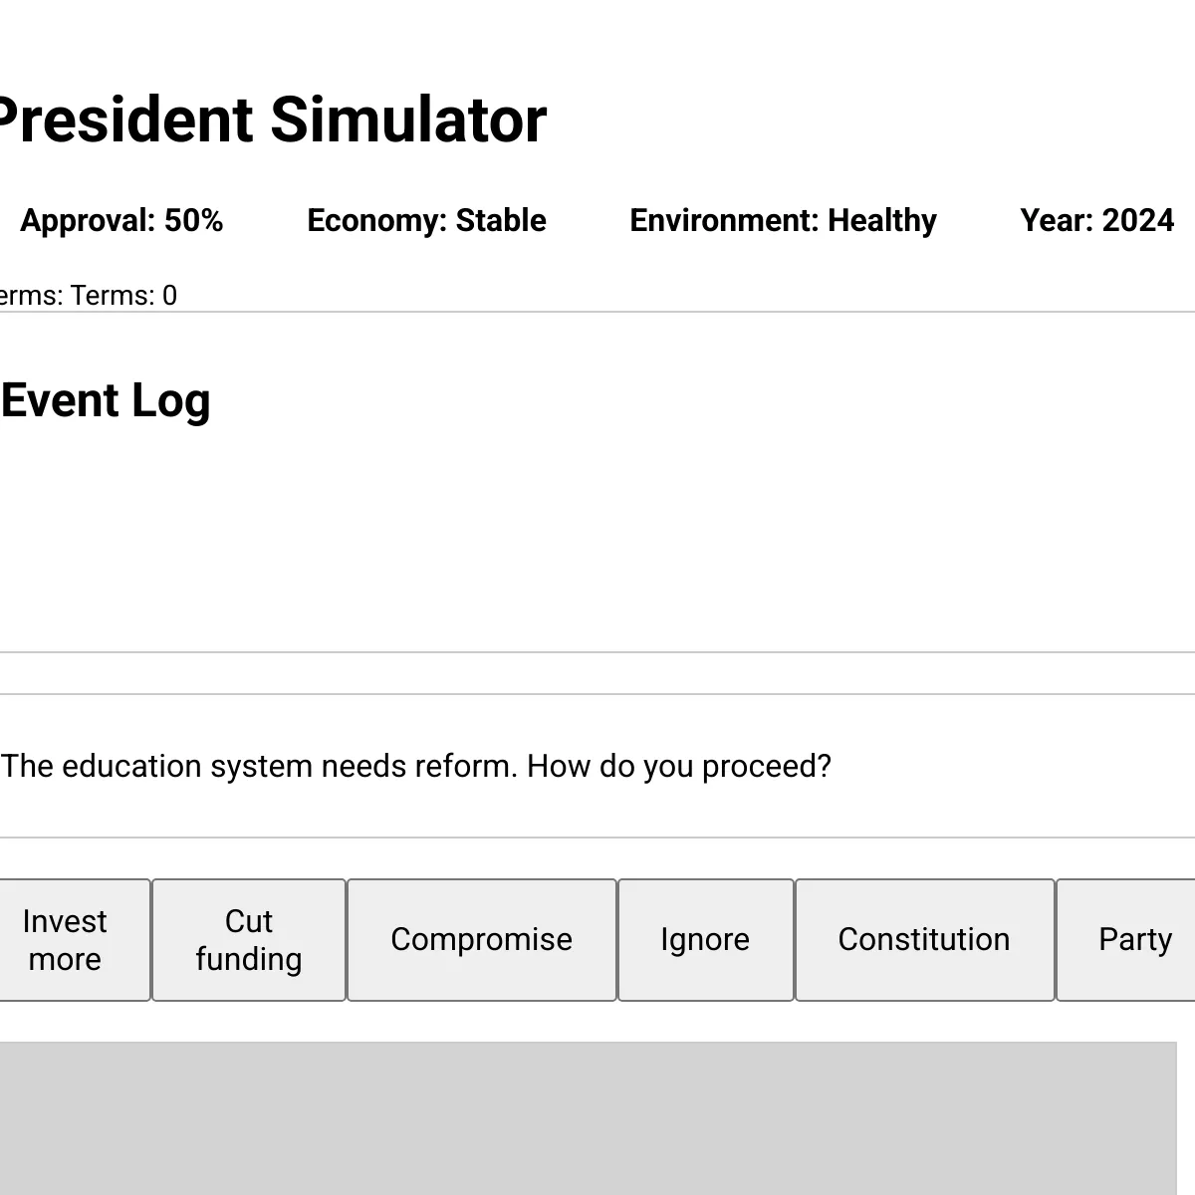
Task: Click the Event Log heading
Action: [106, 401]
